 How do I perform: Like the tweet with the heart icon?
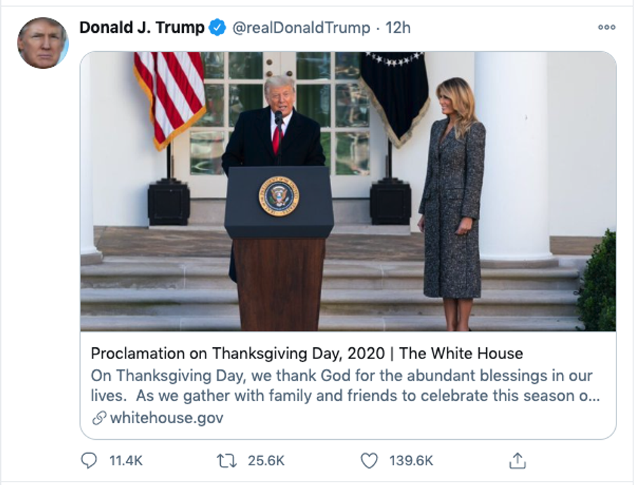[x=369, y=461]
